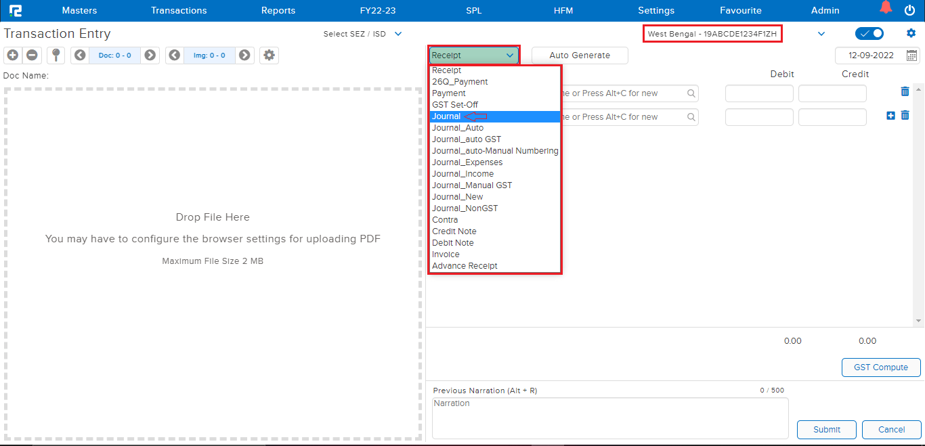Open the notification bell icon
The height and width of the screenshot is (446, 925).
886,9
